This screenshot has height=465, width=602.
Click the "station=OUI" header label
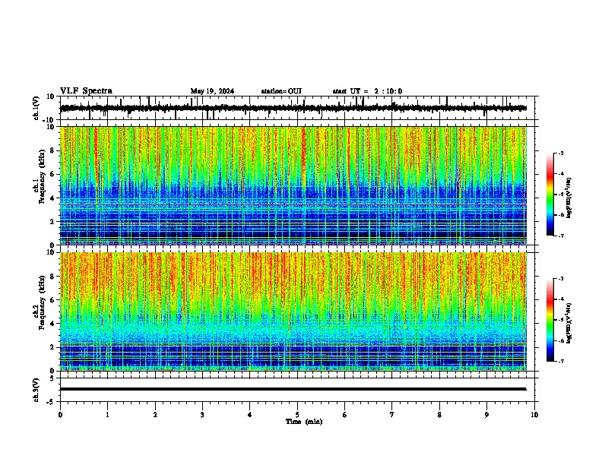click(281, 91)
